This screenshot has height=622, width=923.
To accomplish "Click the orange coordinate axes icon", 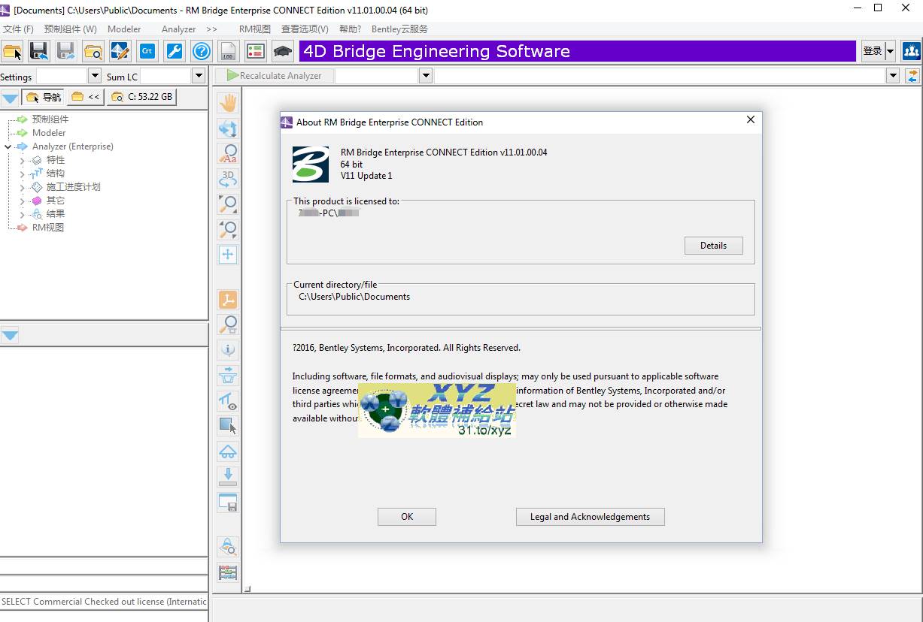I will click(x=228, y=300).
